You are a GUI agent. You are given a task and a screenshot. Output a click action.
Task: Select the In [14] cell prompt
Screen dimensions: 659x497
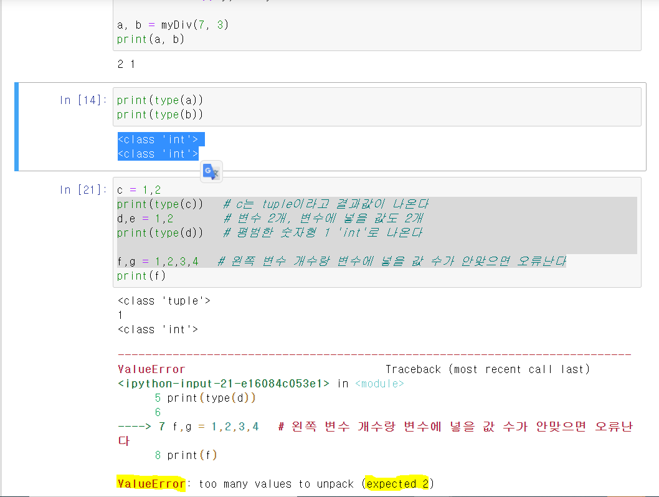[x=83, y=100]
